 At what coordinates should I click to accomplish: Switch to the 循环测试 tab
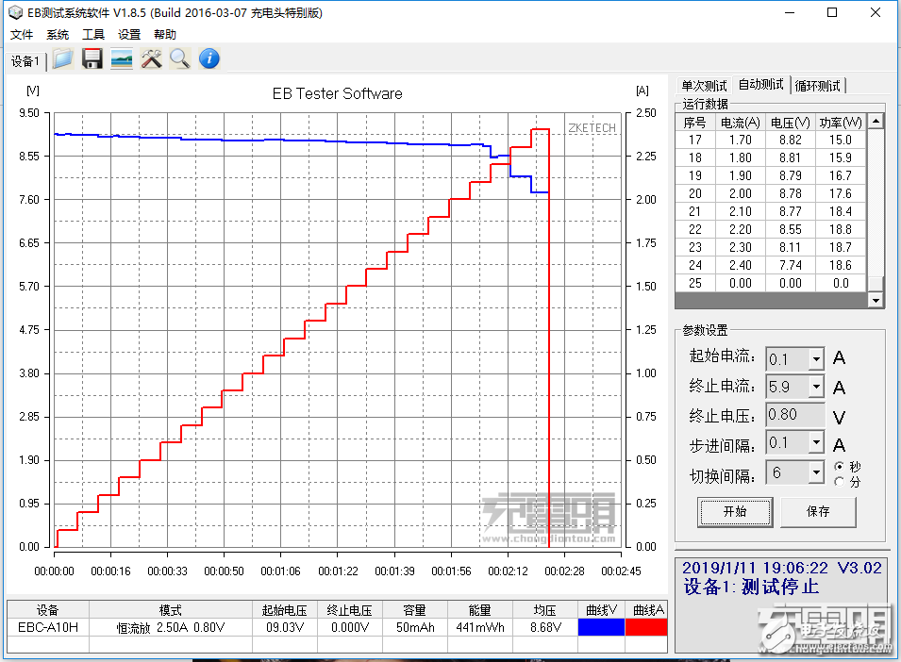tap(818, 86)
